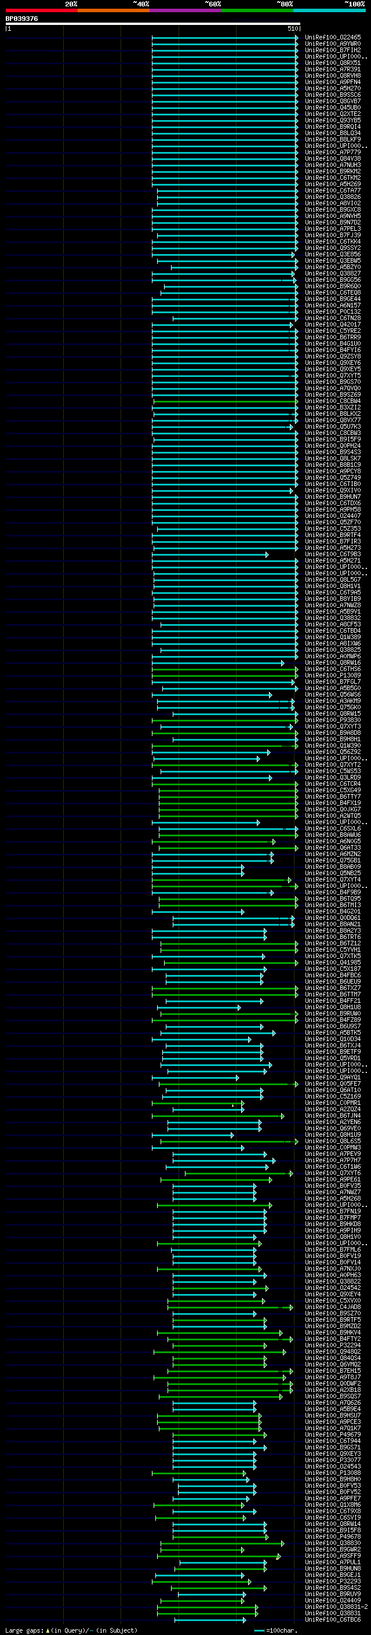The image size is (371, 1635).
Task: Select hit label UniRef100_Q6AT33
Action: click(x=333, y=847)
